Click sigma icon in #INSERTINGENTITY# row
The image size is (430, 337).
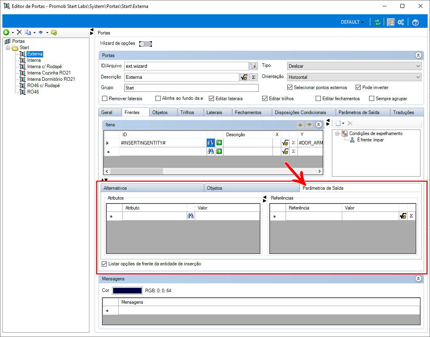pos(294,143)
